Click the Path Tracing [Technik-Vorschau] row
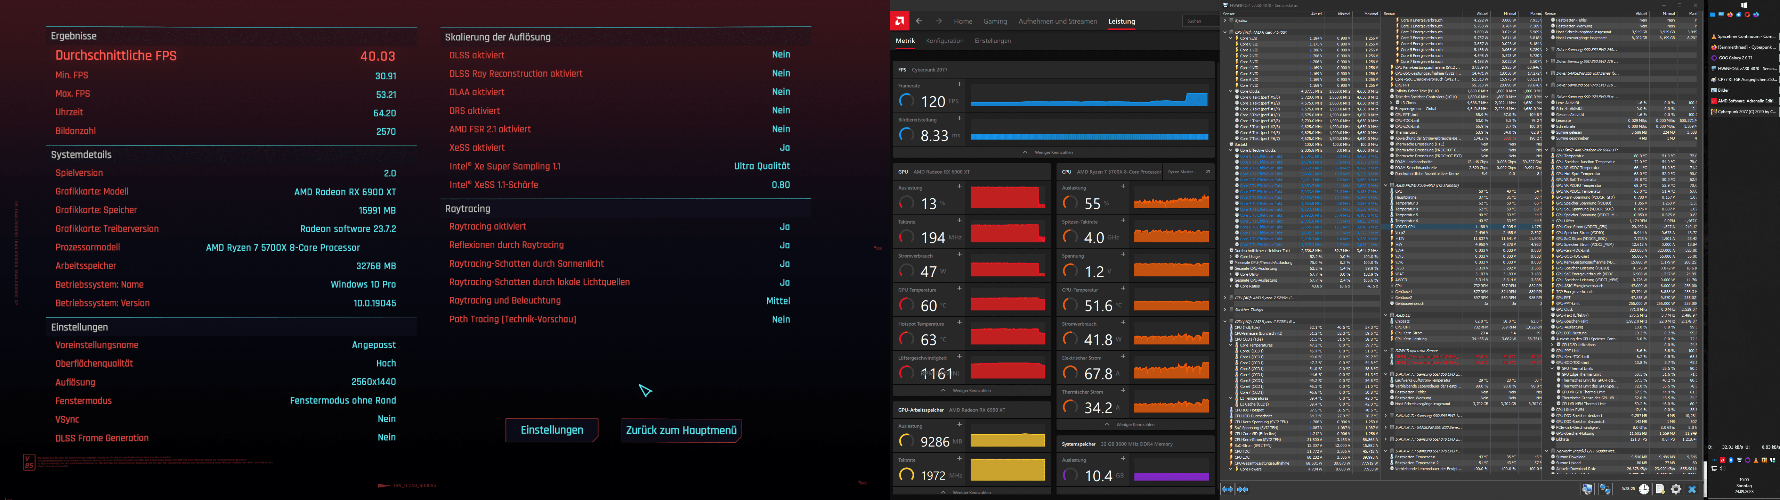Image resolution: width=1780 pixels, height=500 pixels. (620, 319)
